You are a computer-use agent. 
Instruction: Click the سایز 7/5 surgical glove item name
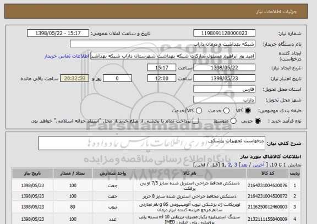click(190, 186)
